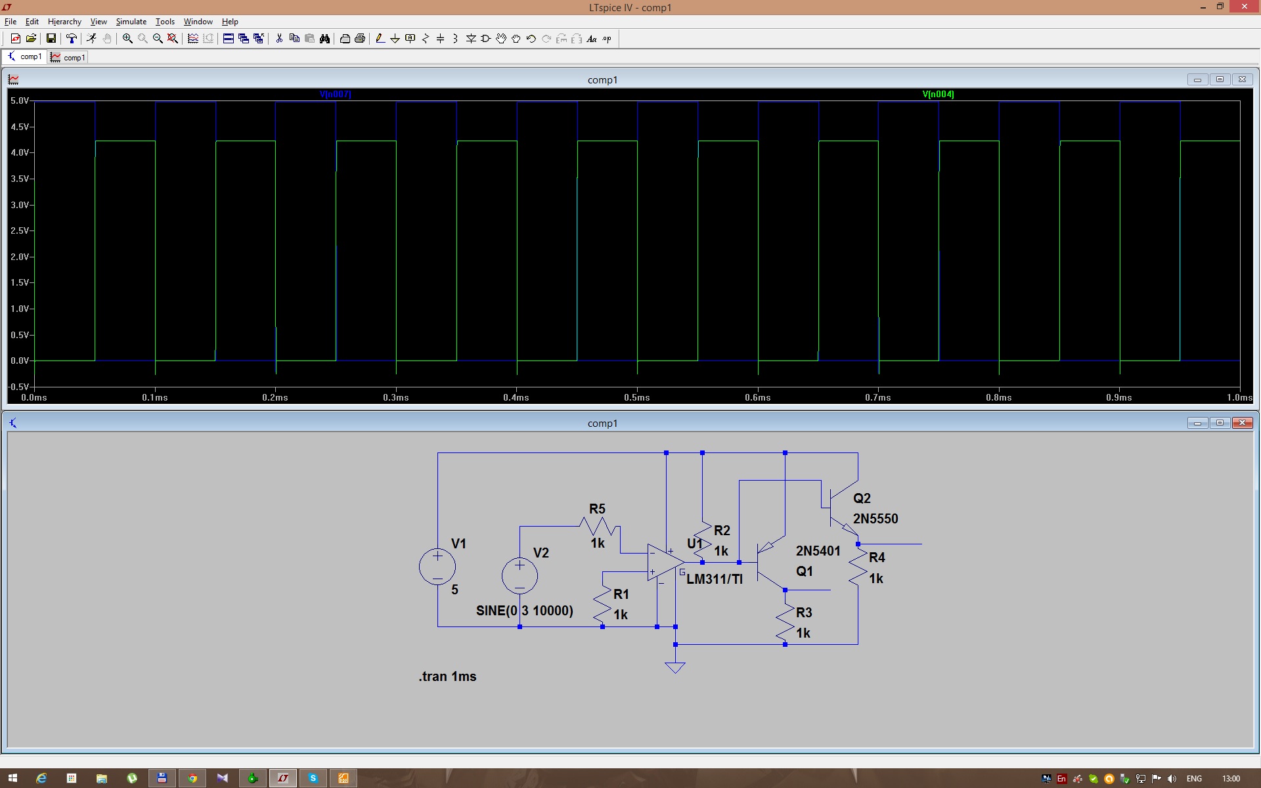Click the .tran 1ms directive
Screen dimensions: 1261x788
(448, 676)
